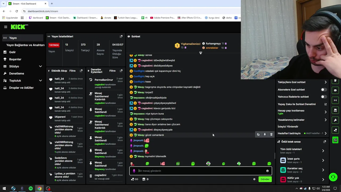The height and width of the screenshot is (192, 341).
Task: Click YigitamaDenizci in the chat leaderboard
Action: click(x=190, y=44)
